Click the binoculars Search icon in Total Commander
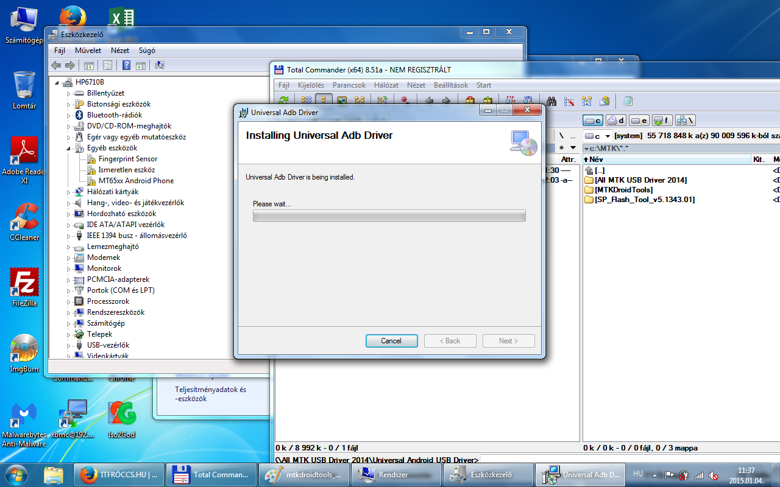The width and height of the screenshot is (780, 487). click(551, 101)
